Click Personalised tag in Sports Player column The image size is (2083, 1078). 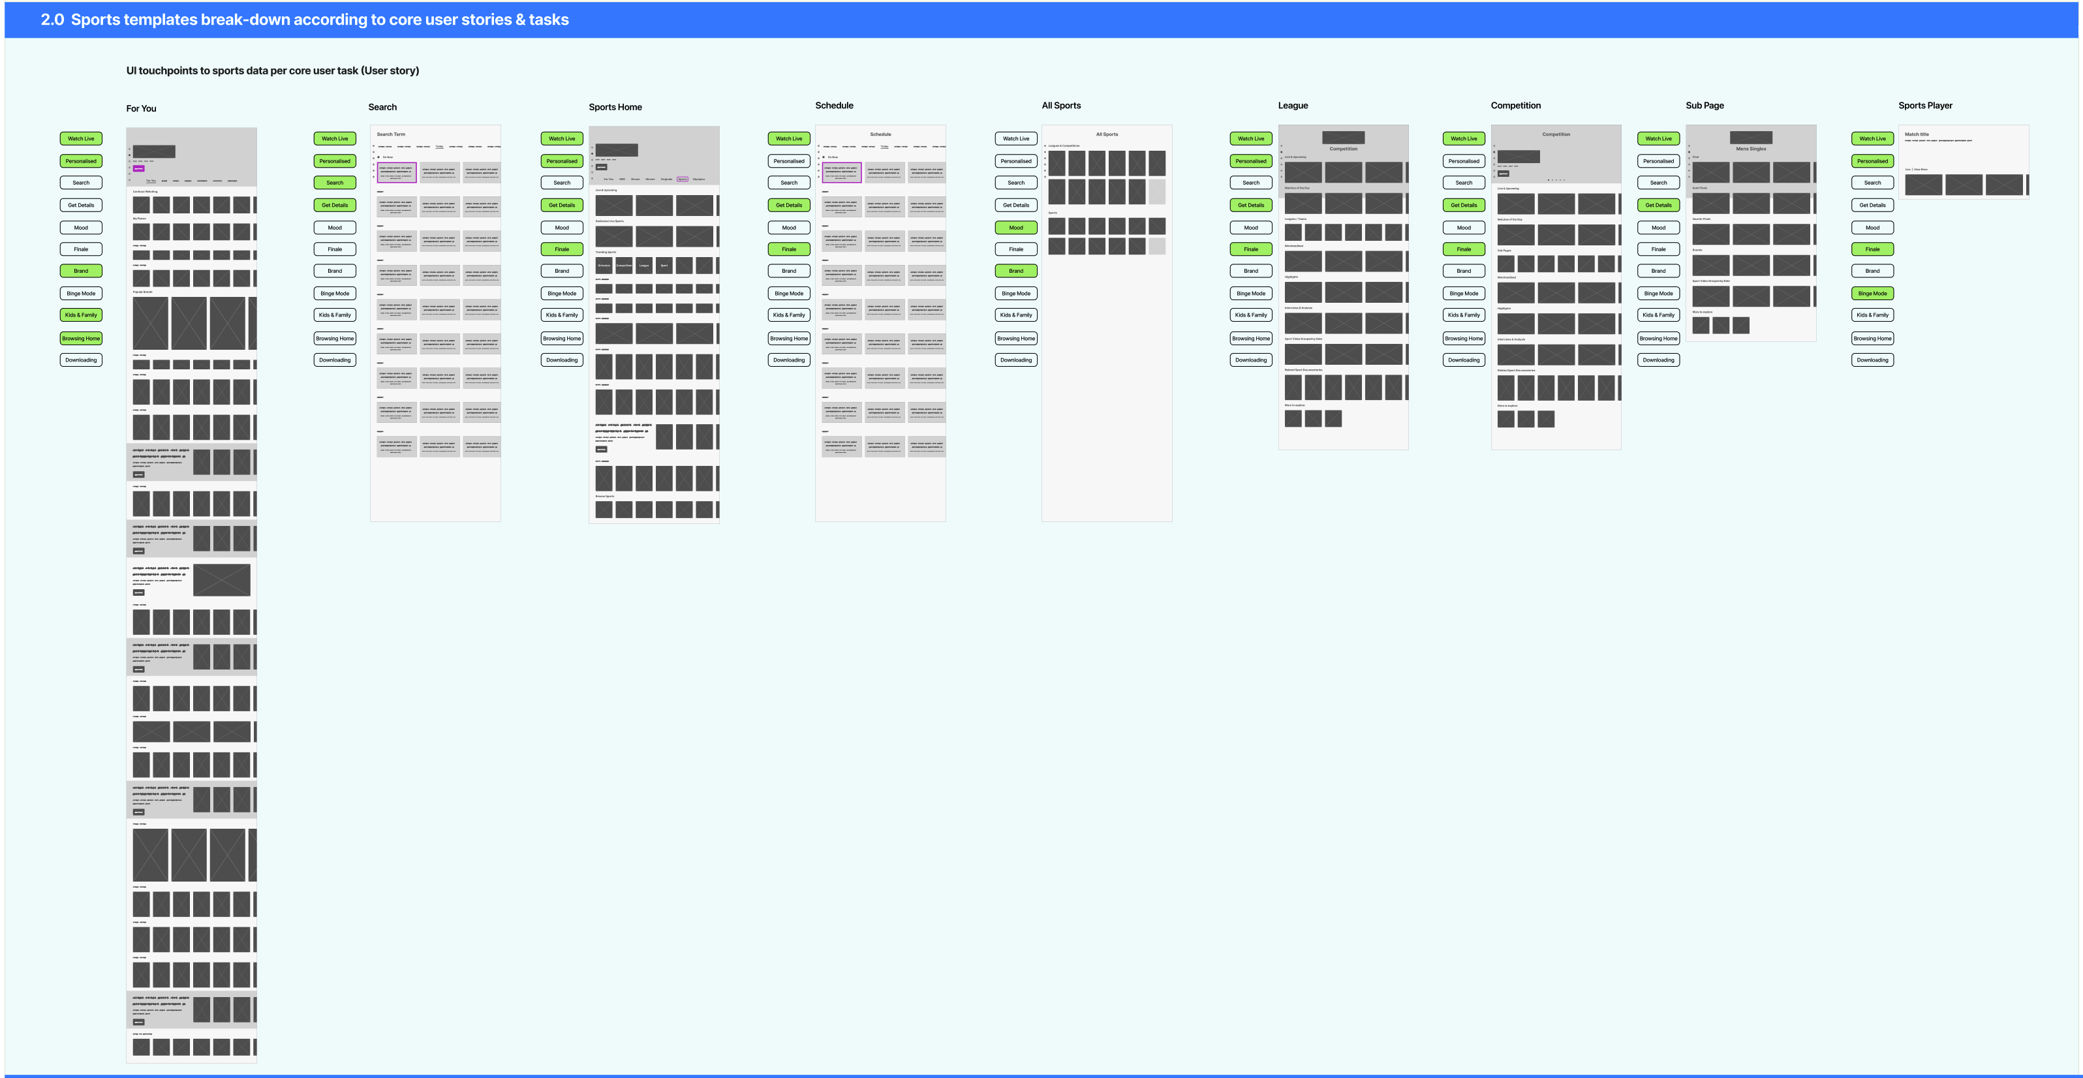coord(1873,161)
